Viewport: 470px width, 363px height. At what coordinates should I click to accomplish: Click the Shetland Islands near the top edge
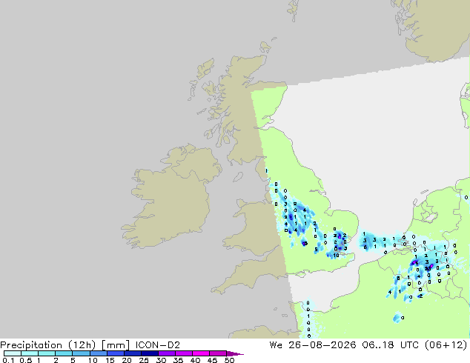[x=294, y=10]
